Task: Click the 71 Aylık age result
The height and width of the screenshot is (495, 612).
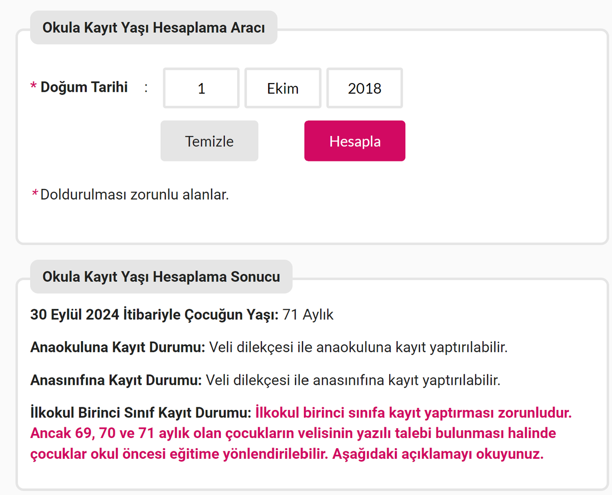Action: pos(308,315)
